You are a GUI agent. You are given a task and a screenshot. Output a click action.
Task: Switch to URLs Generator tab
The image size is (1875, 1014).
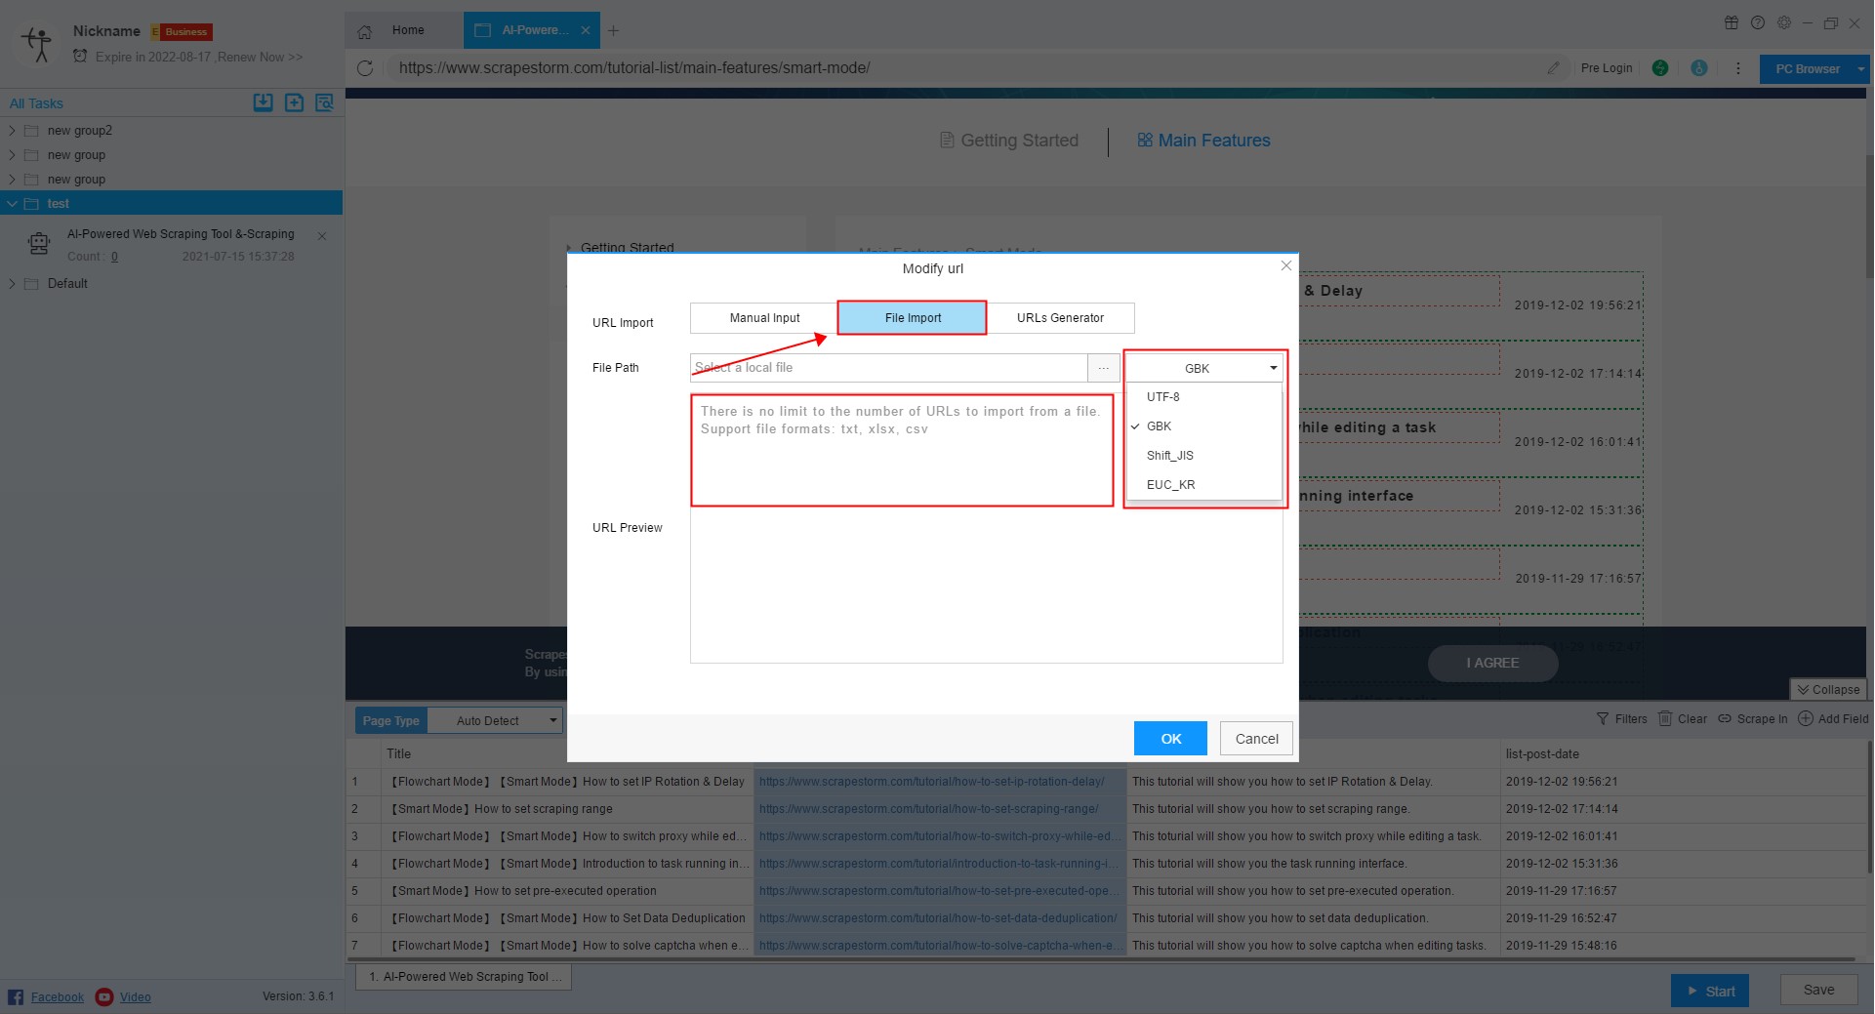[x=1060, y=318]
